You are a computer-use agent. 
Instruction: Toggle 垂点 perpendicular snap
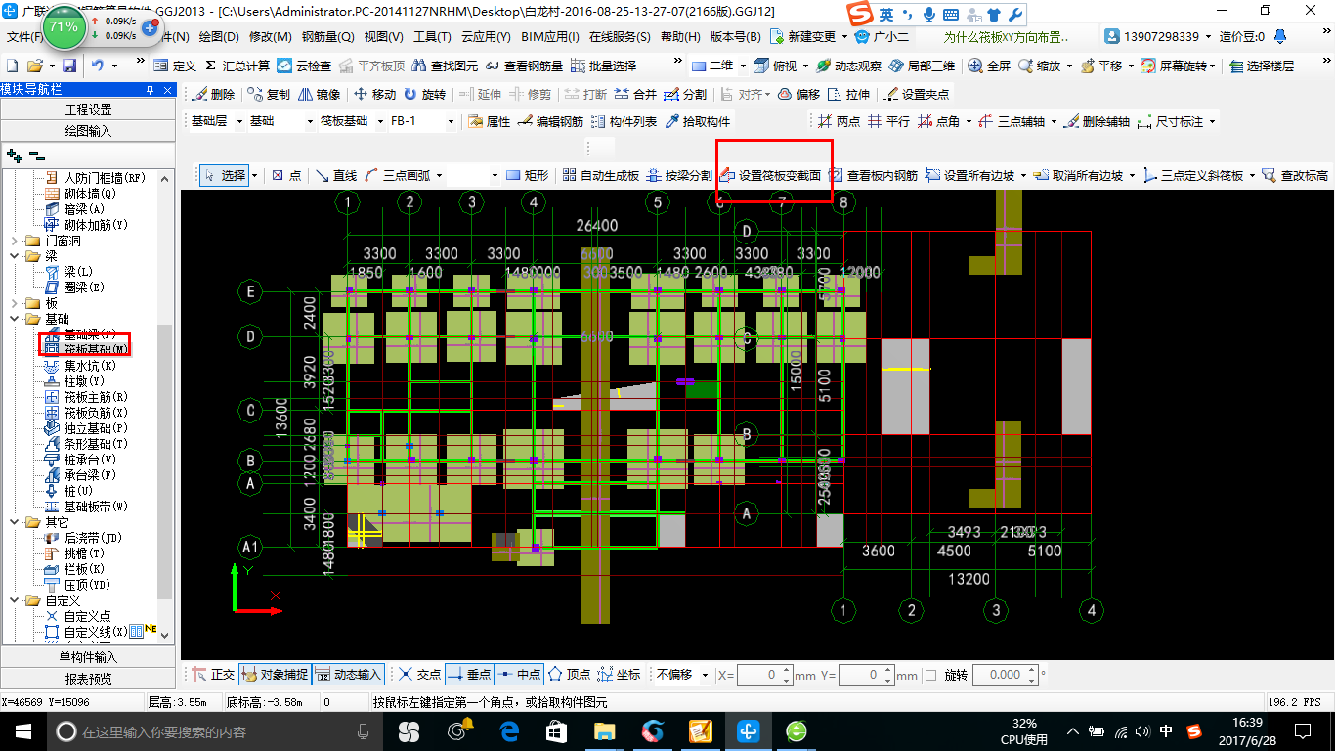click(469, 675)
